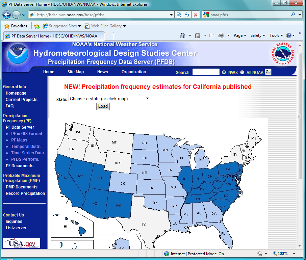Add page to Favorites bar icon
This screenshot has height=260, width=306.
click(37, 26)
